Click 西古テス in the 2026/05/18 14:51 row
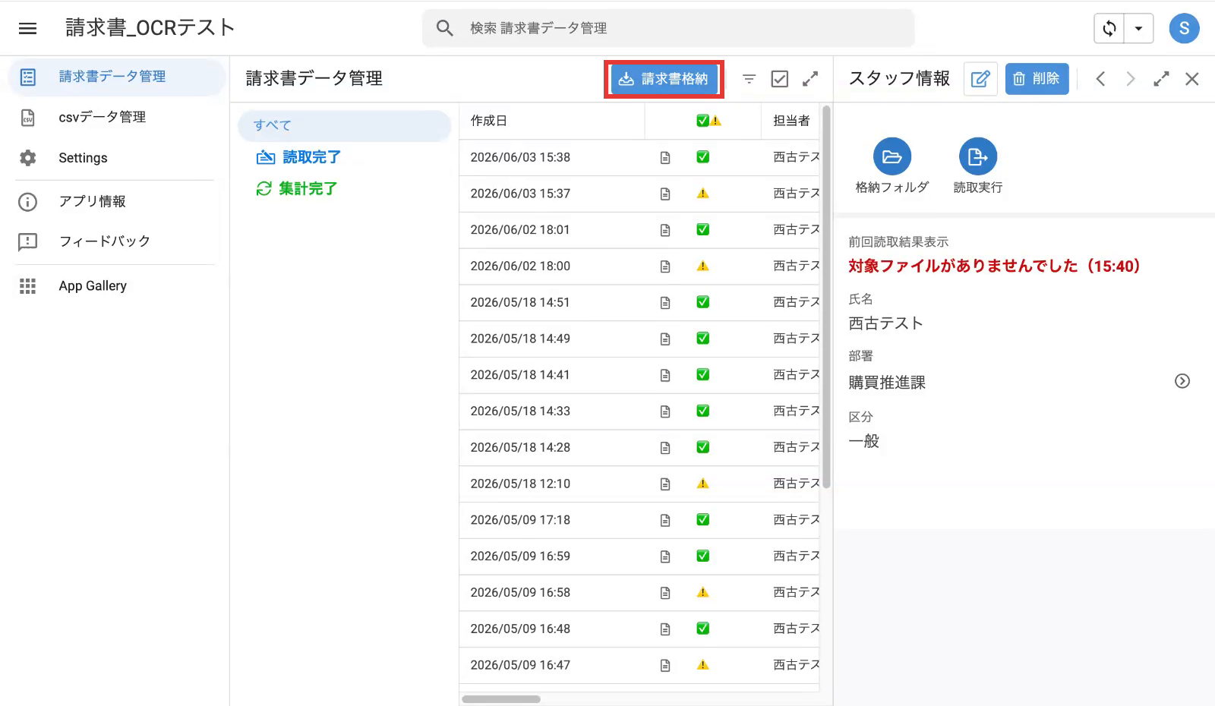The width and height of the screenshot is (1215, 706). (797, 302)
